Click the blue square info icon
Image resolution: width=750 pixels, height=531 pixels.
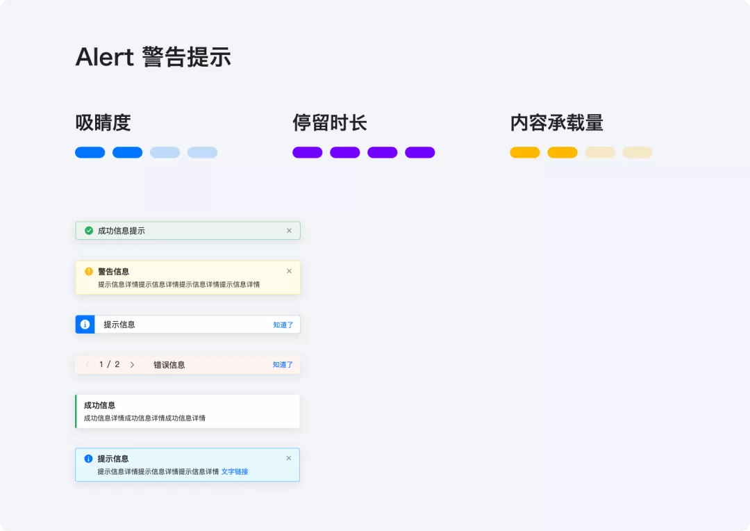click(x=85, y=325)
